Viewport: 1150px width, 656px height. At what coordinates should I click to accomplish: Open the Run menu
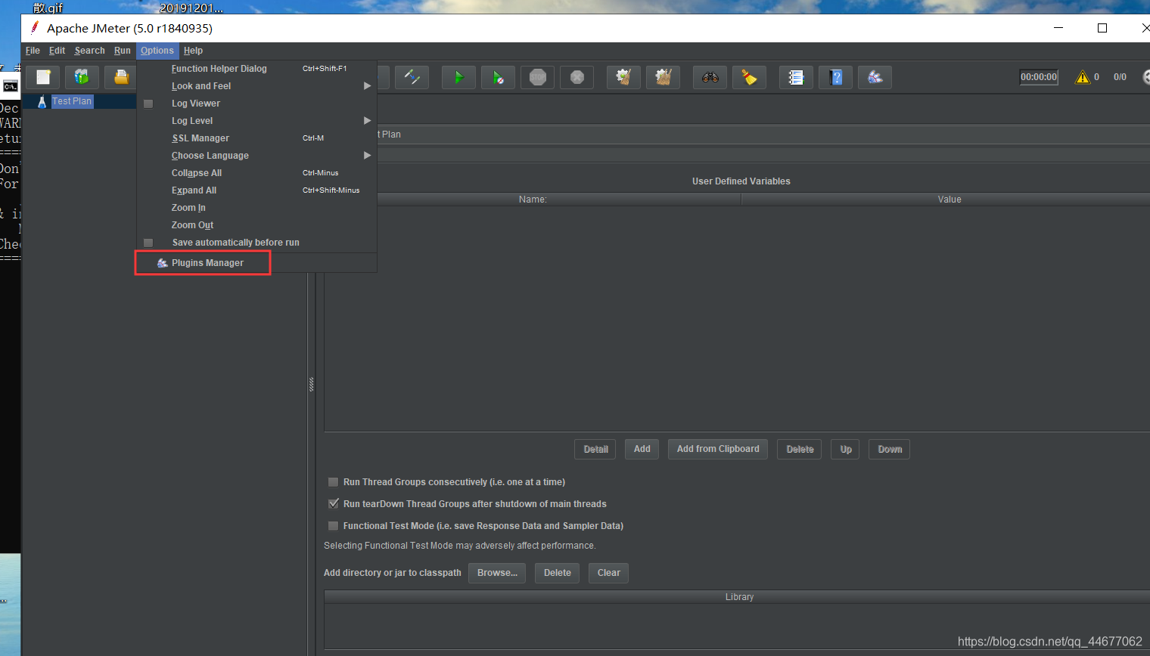tap(123, 51)
